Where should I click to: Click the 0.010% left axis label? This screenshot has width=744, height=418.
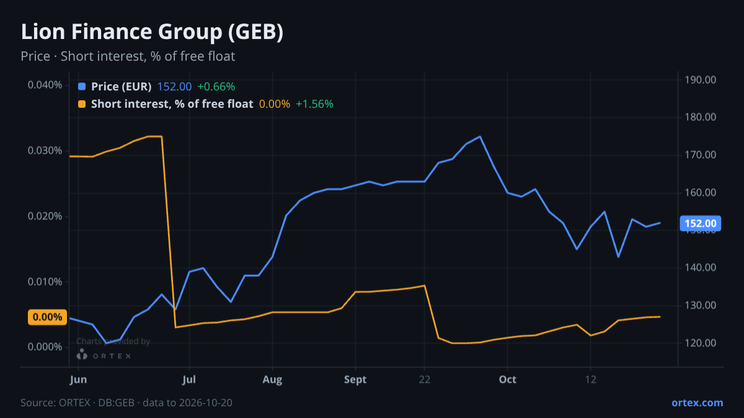[45, 282]
